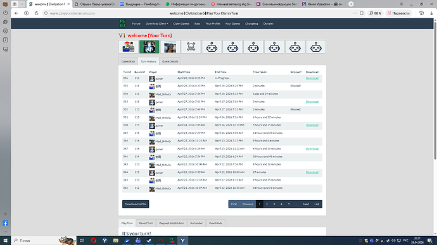Open new browser tab with plus button
The width and height of the screenshot is (437, 245).
351,4
